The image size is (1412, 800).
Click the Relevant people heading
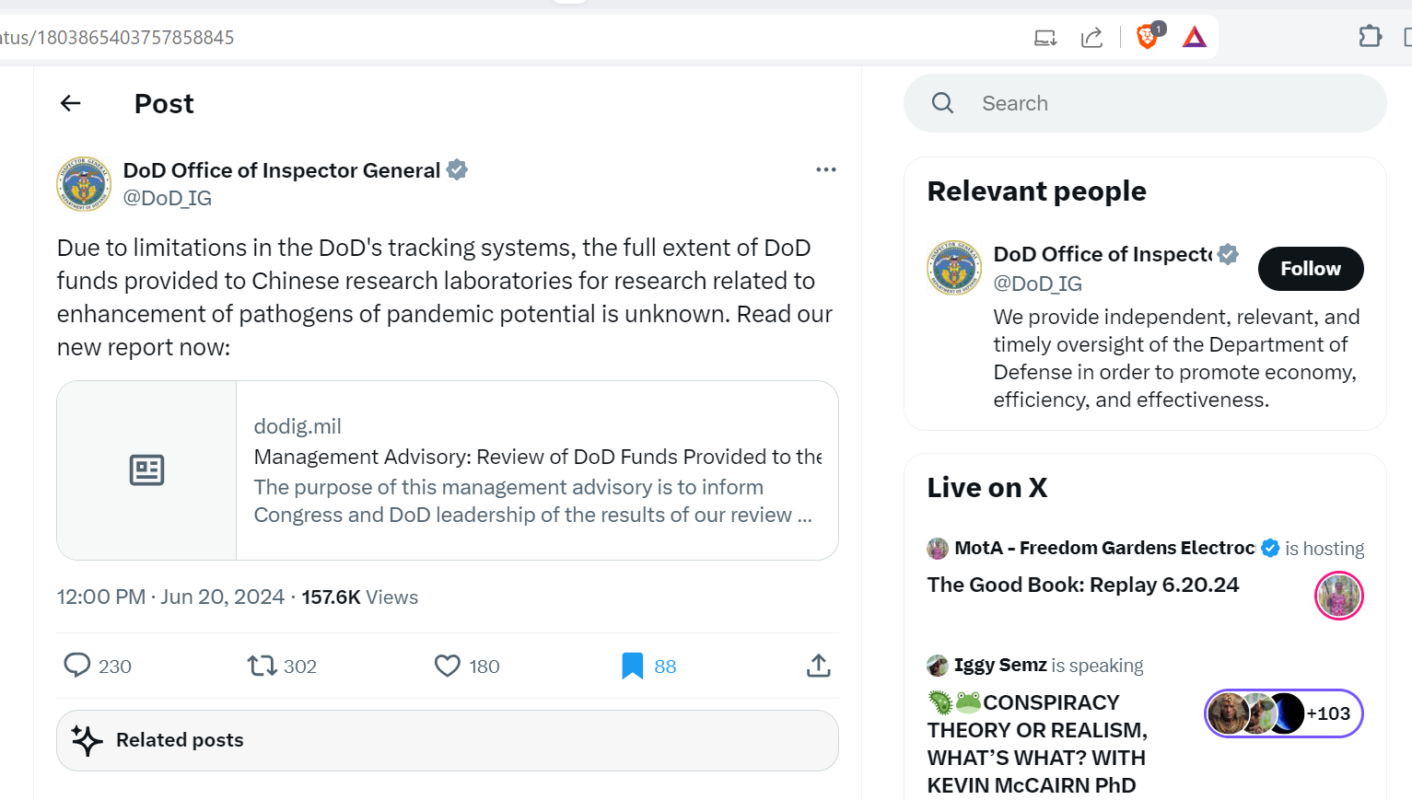1036,191
